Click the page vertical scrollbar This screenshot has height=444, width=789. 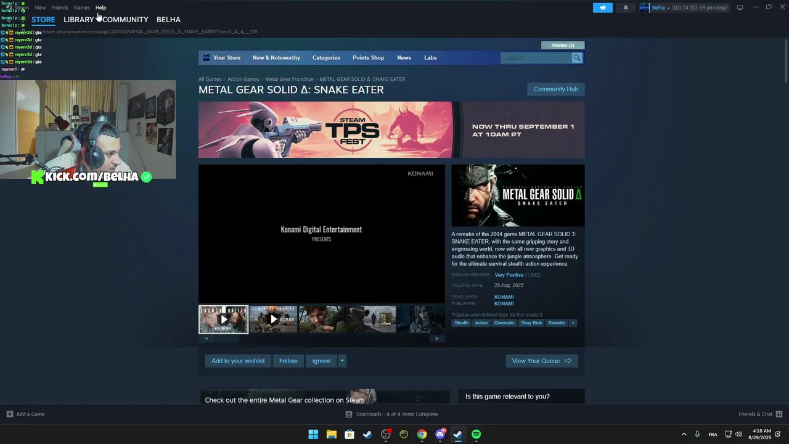[785, 62]
